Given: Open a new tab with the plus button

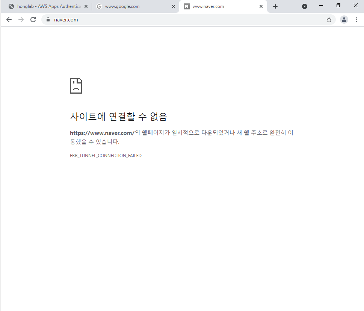Looking at the screenshot, I should pos(275,6).
